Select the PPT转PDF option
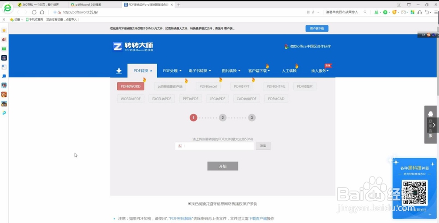The height and width of the screenshot is (223, 439). pos(191,99)
